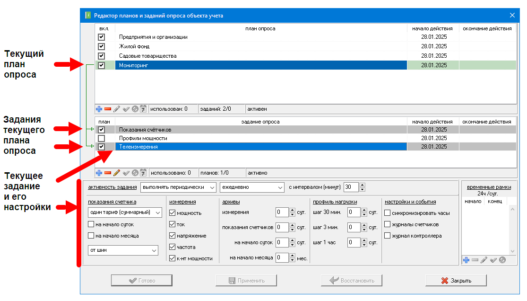Open the calendar icon in the tasks toolbar
527x301 pixels.
(x=143, y=173)
